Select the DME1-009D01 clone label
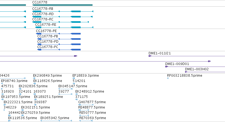This screenshot has height=122, width=225. [x=177, y=64]
